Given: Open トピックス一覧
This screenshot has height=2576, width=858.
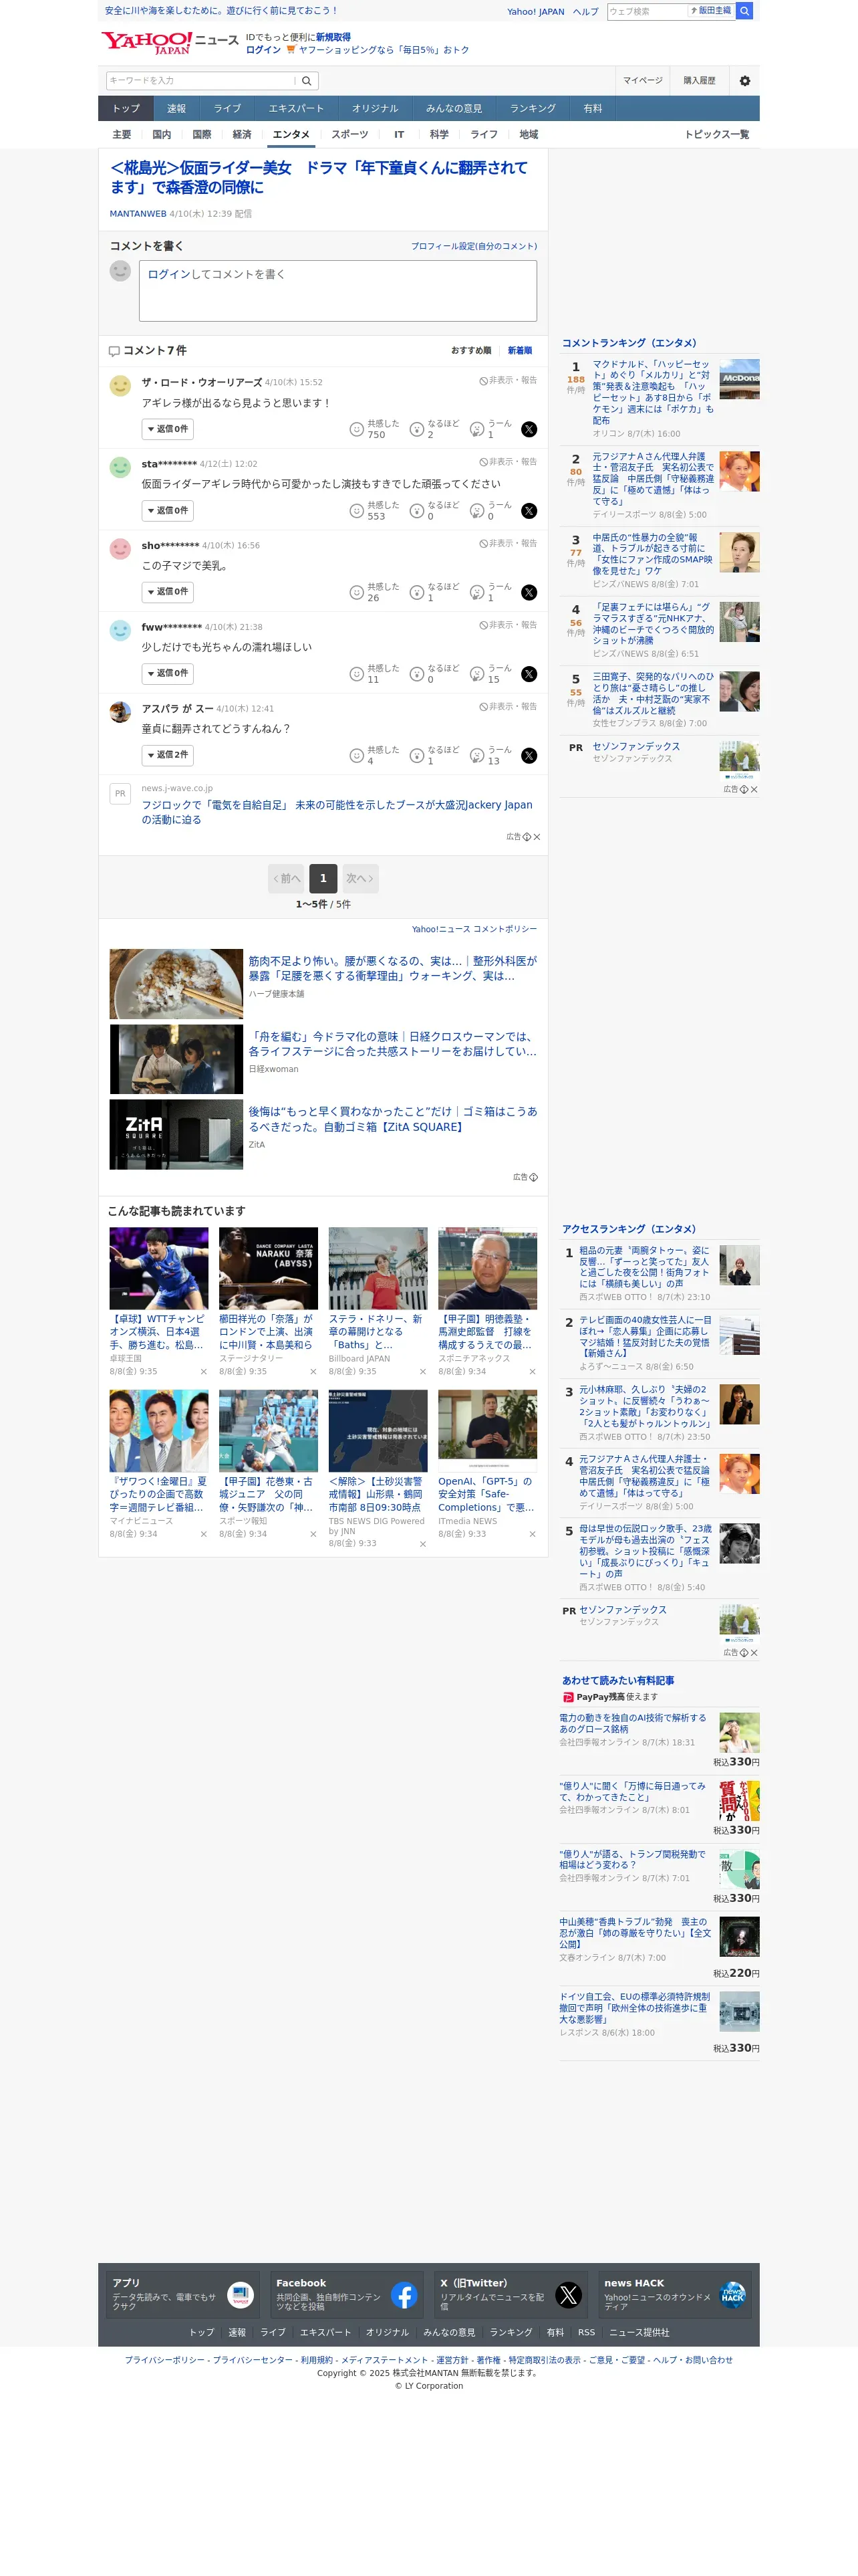Looking at the screenshot, I should pos(716,135).
